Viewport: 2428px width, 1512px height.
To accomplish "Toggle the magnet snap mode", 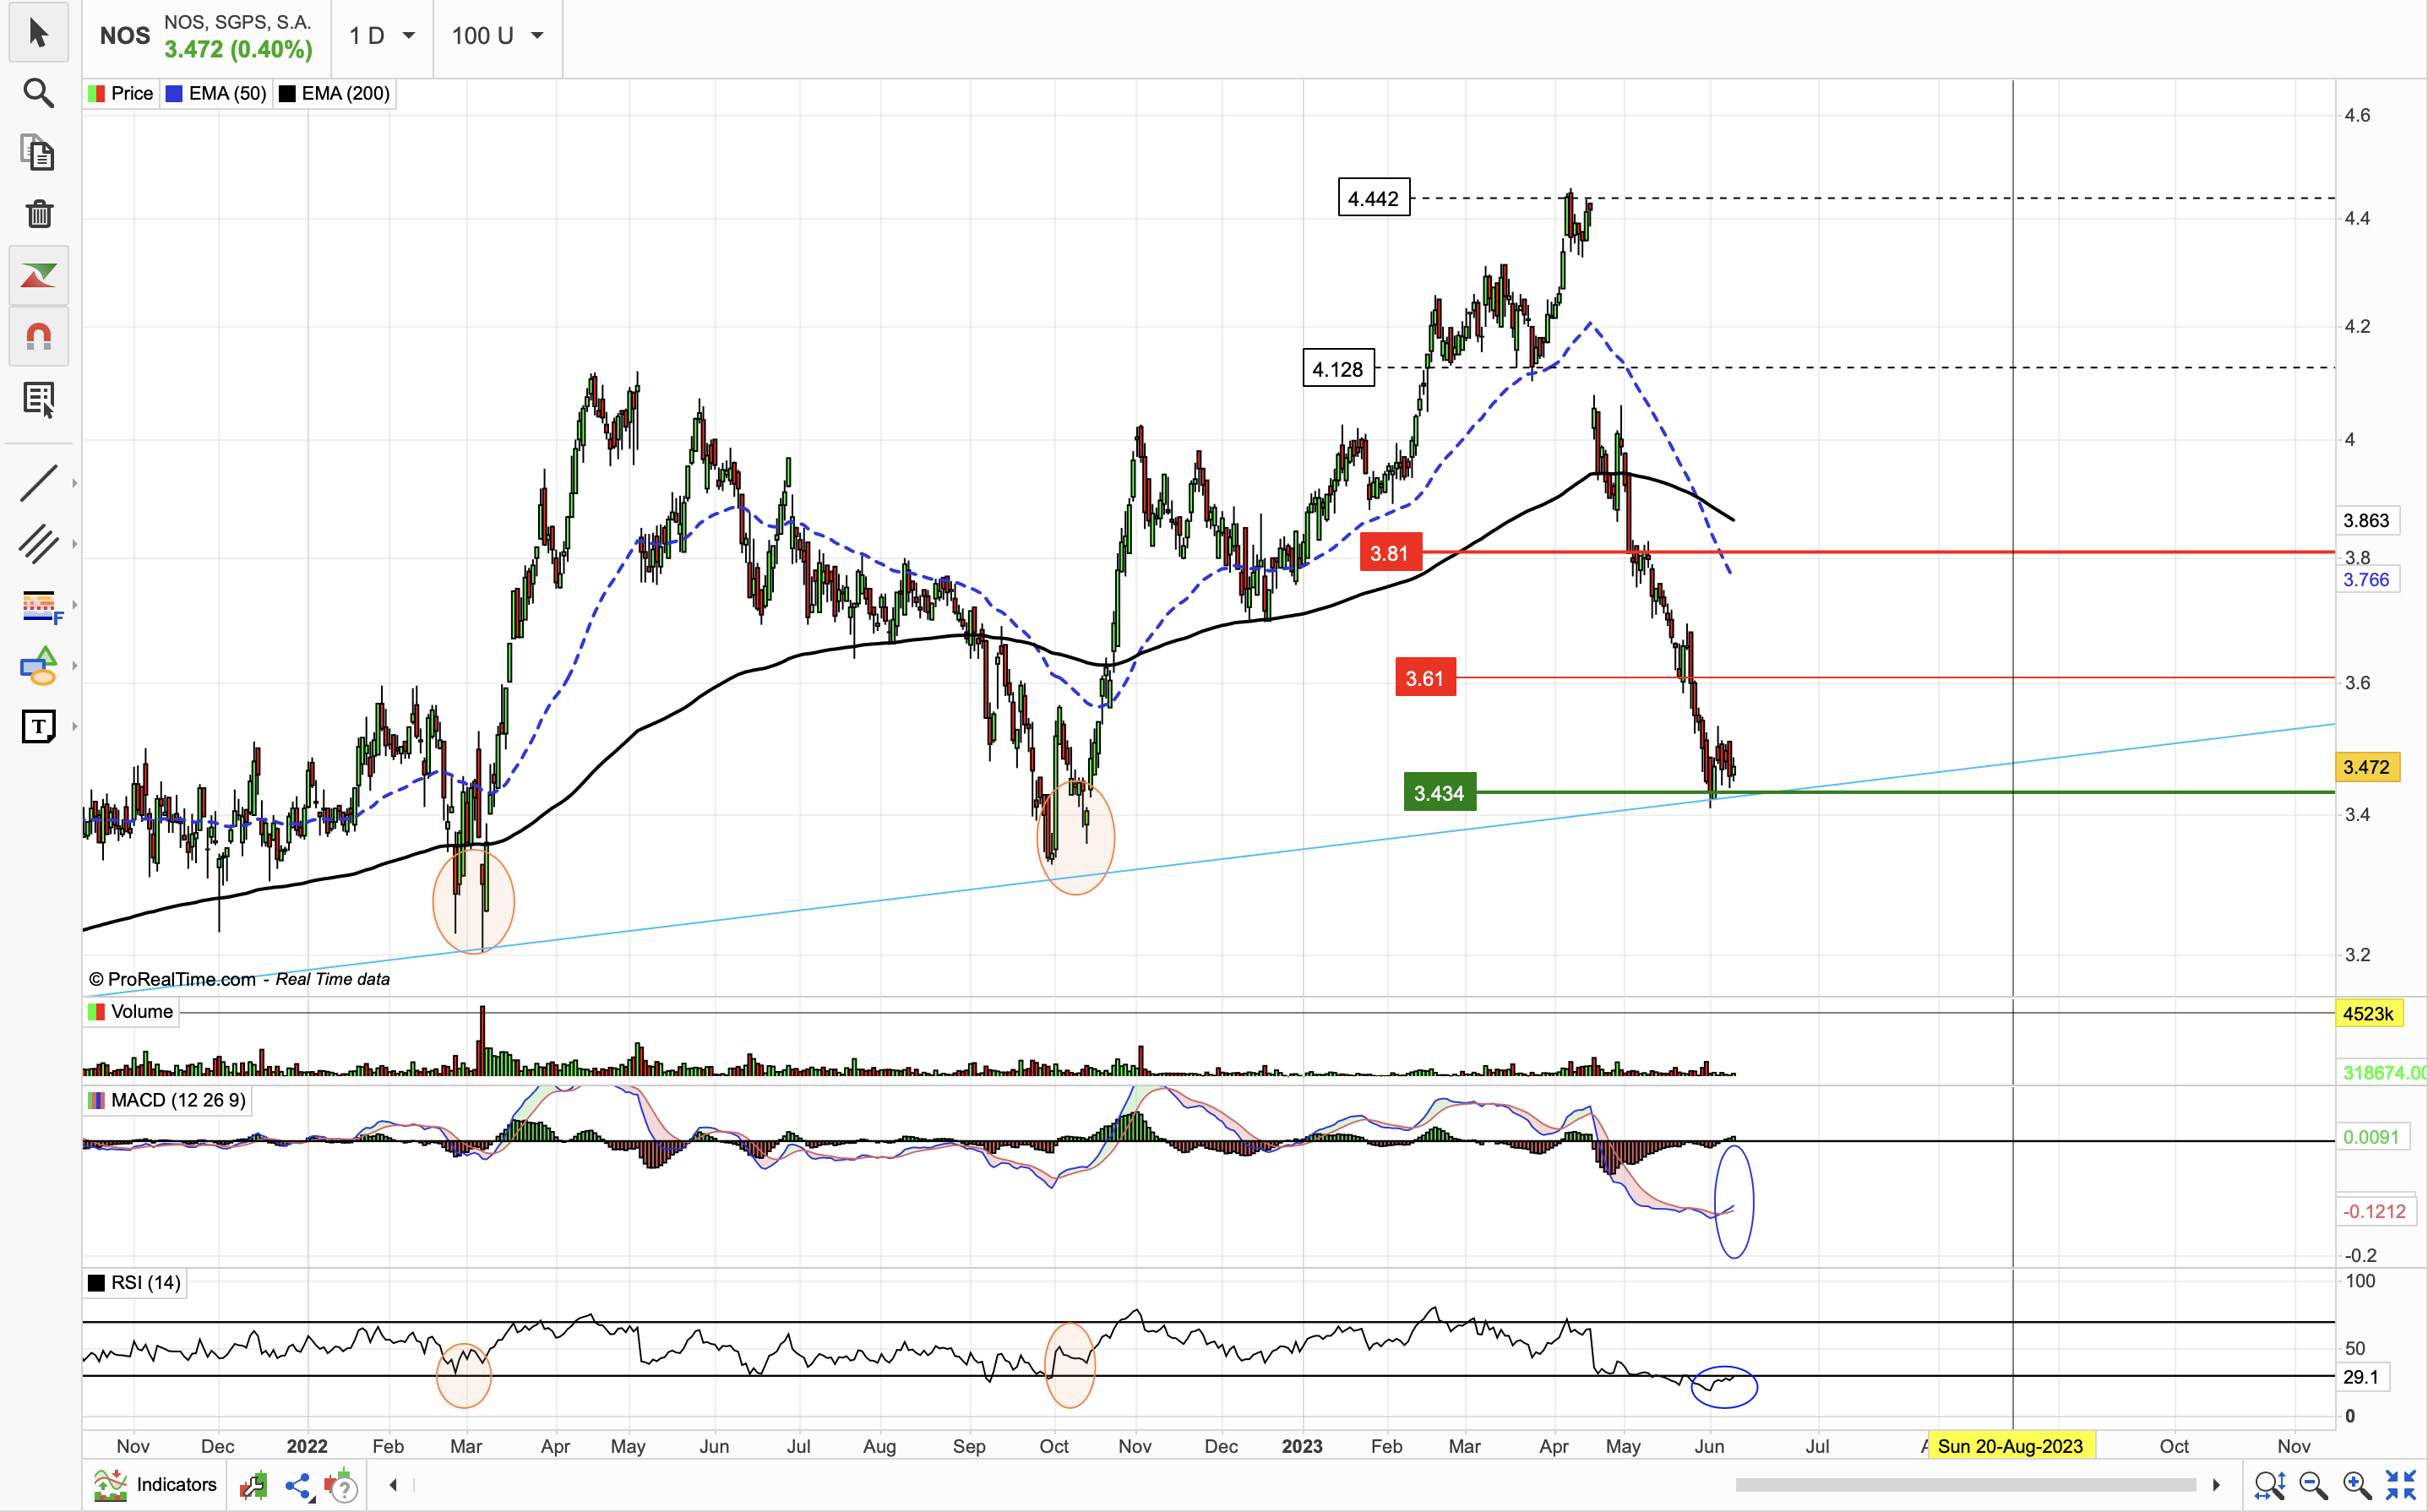I will pyautogui.click(x=38, y=336).
